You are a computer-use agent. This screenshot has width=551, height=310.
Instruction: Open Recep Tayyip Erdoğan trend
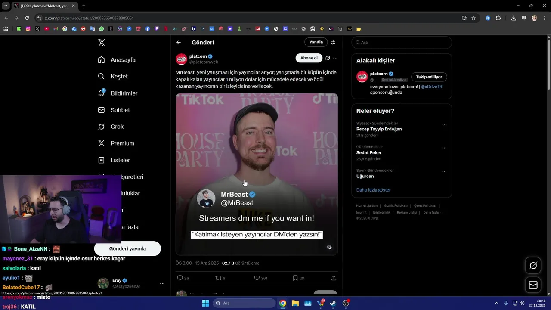[379, 129]
